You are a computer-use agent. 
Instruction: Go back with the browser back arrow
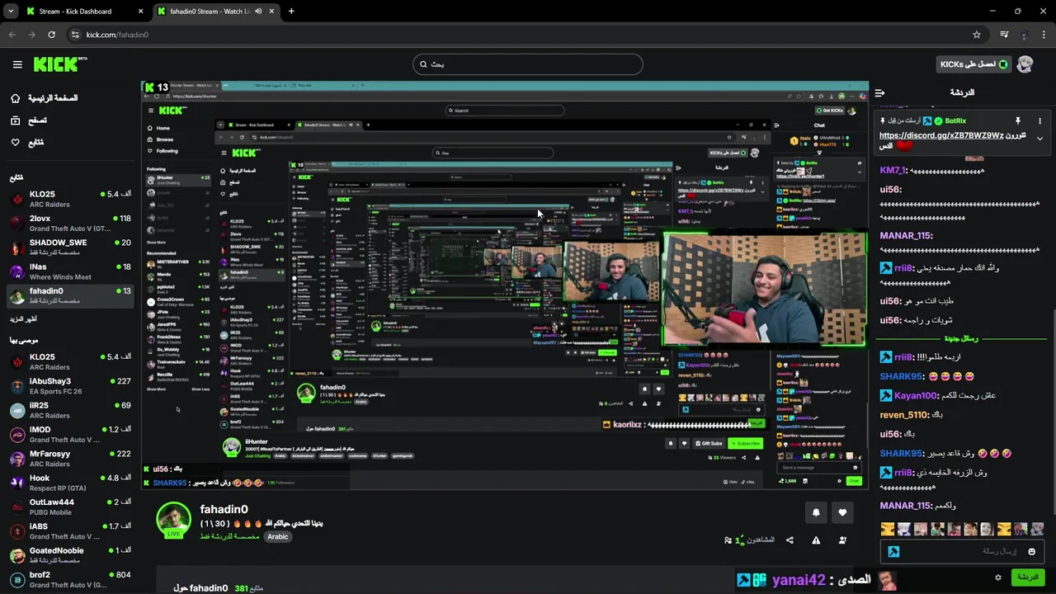[x=12, y=35]
